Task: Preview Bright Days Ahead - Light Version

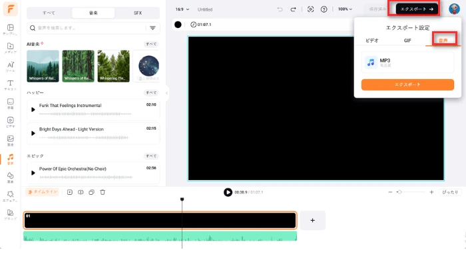Action: (33, 133)
